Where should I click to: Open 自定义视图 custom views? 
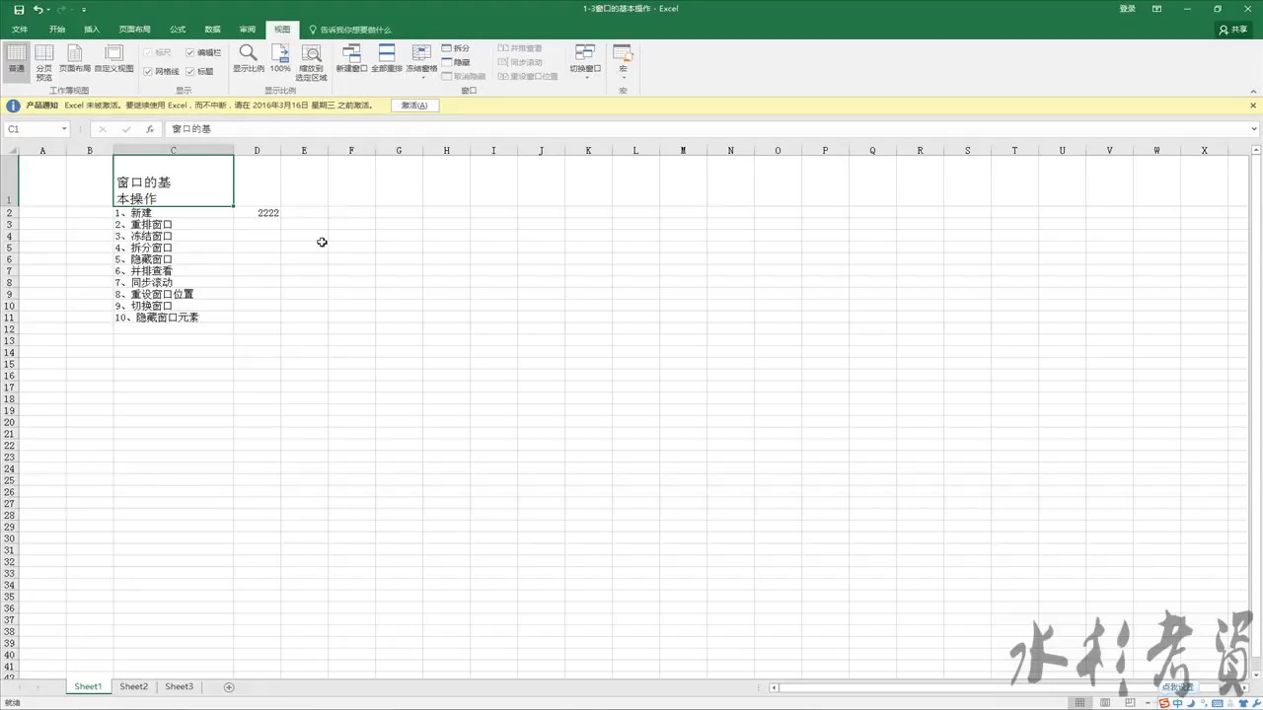tap(114, 58)
